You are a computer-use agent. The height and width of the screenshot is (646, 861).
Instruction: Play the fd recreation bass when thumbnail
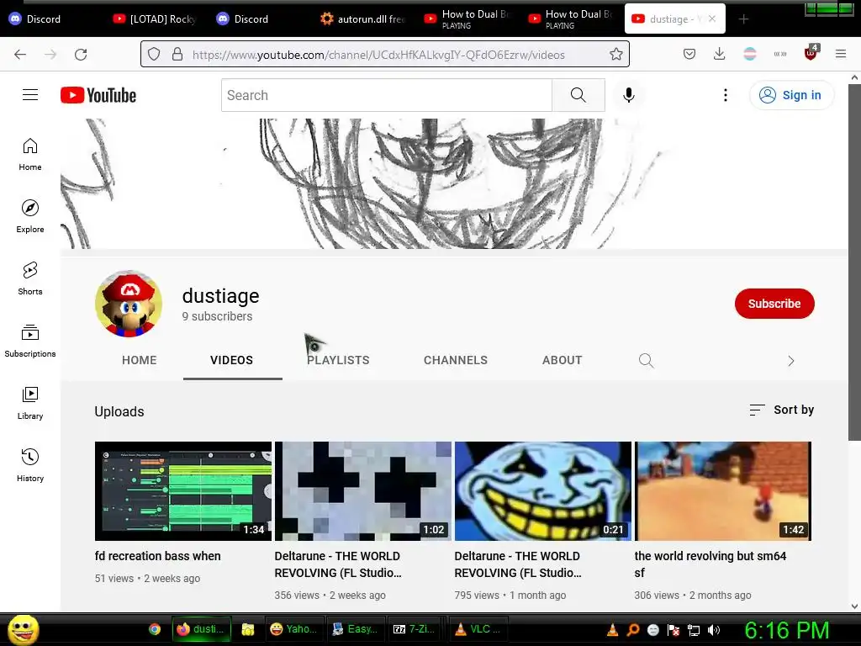pos(182,491)
